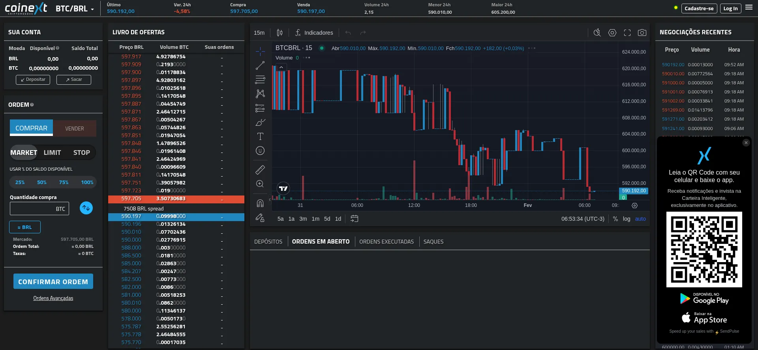Image resolution: width=758 pixels, height=350 pixels.
Task: Open chart settings hexagon icon
Action: 612,33
